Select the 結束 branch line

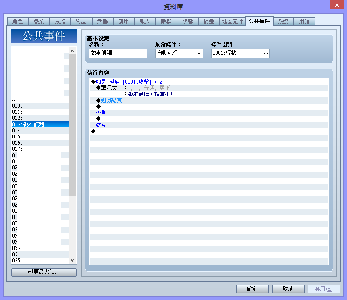pyautogui.click(x=209, y=125)
